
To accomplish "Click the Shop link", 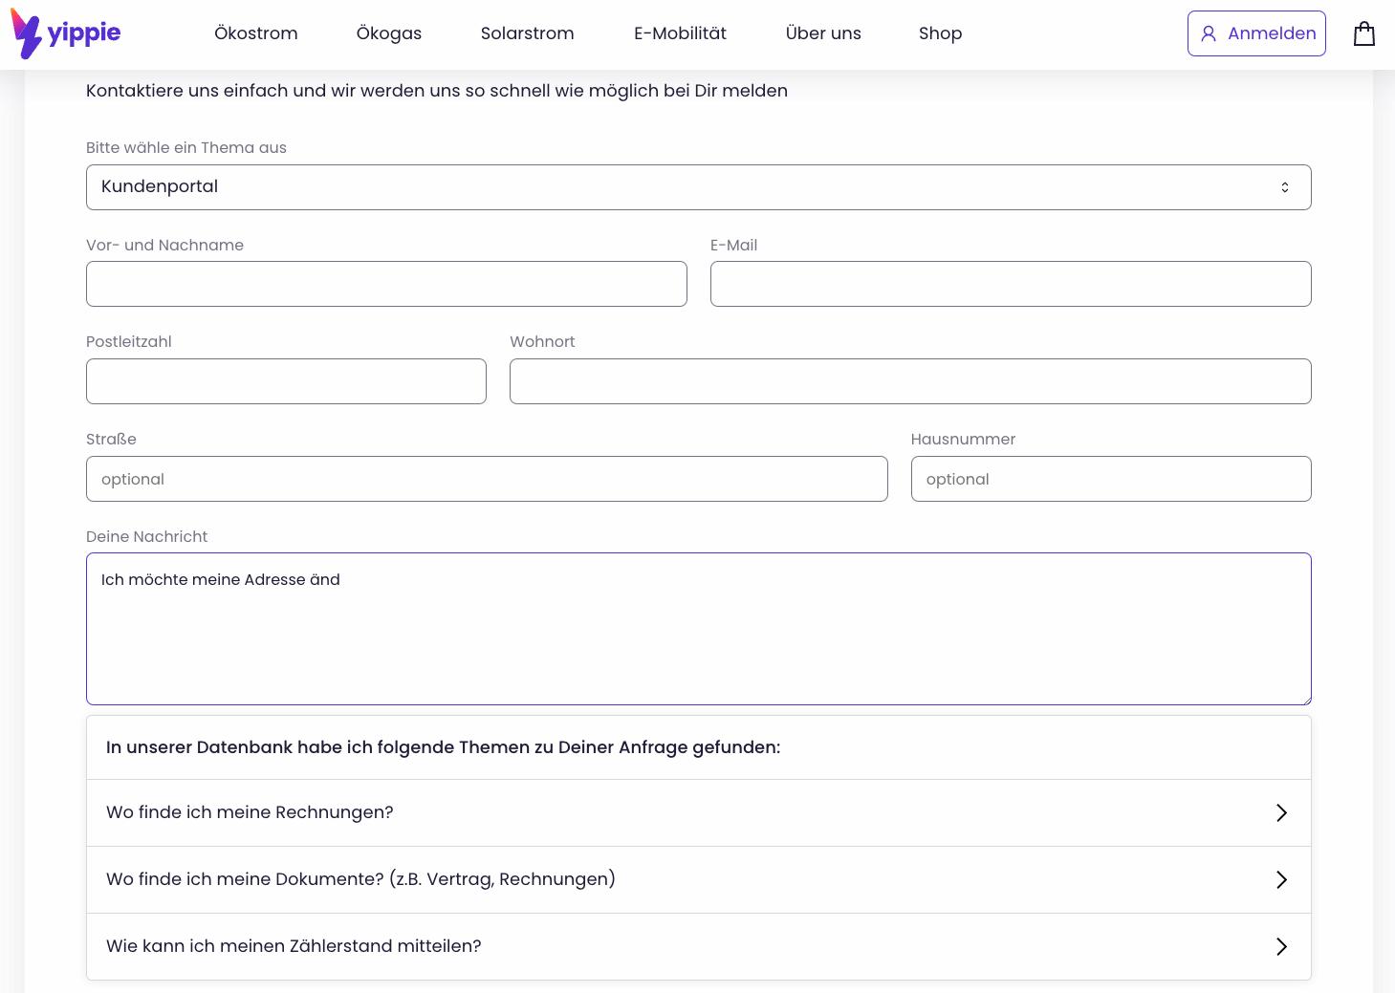I will (x=940, y=33).
